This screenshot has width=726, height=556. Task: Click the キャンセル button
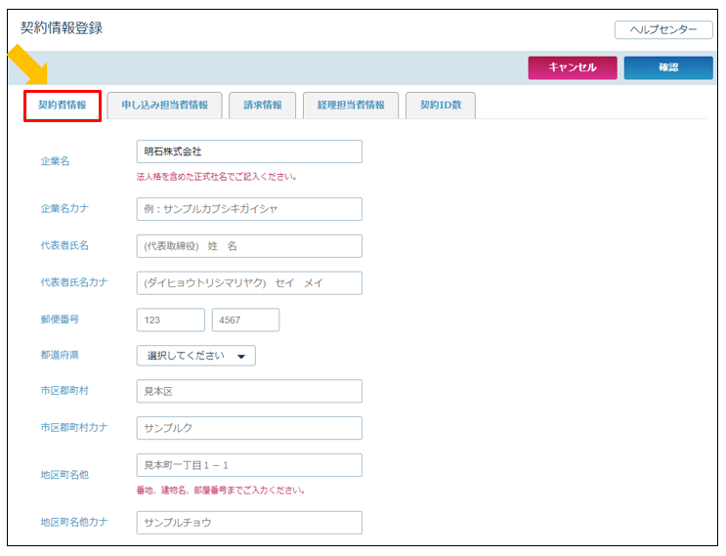(x=573, y=67)
